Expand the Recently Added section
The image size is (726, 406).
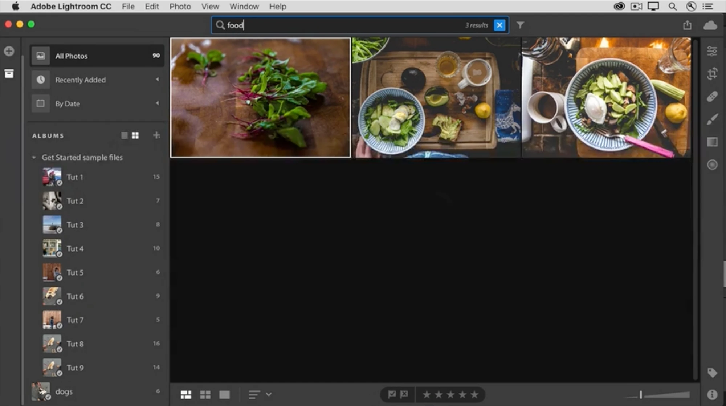(158, 80)
